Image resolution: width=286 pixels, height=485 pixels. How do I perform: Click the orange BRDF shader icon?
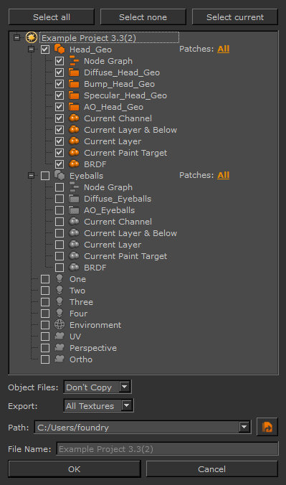click(x=74, y=164)
